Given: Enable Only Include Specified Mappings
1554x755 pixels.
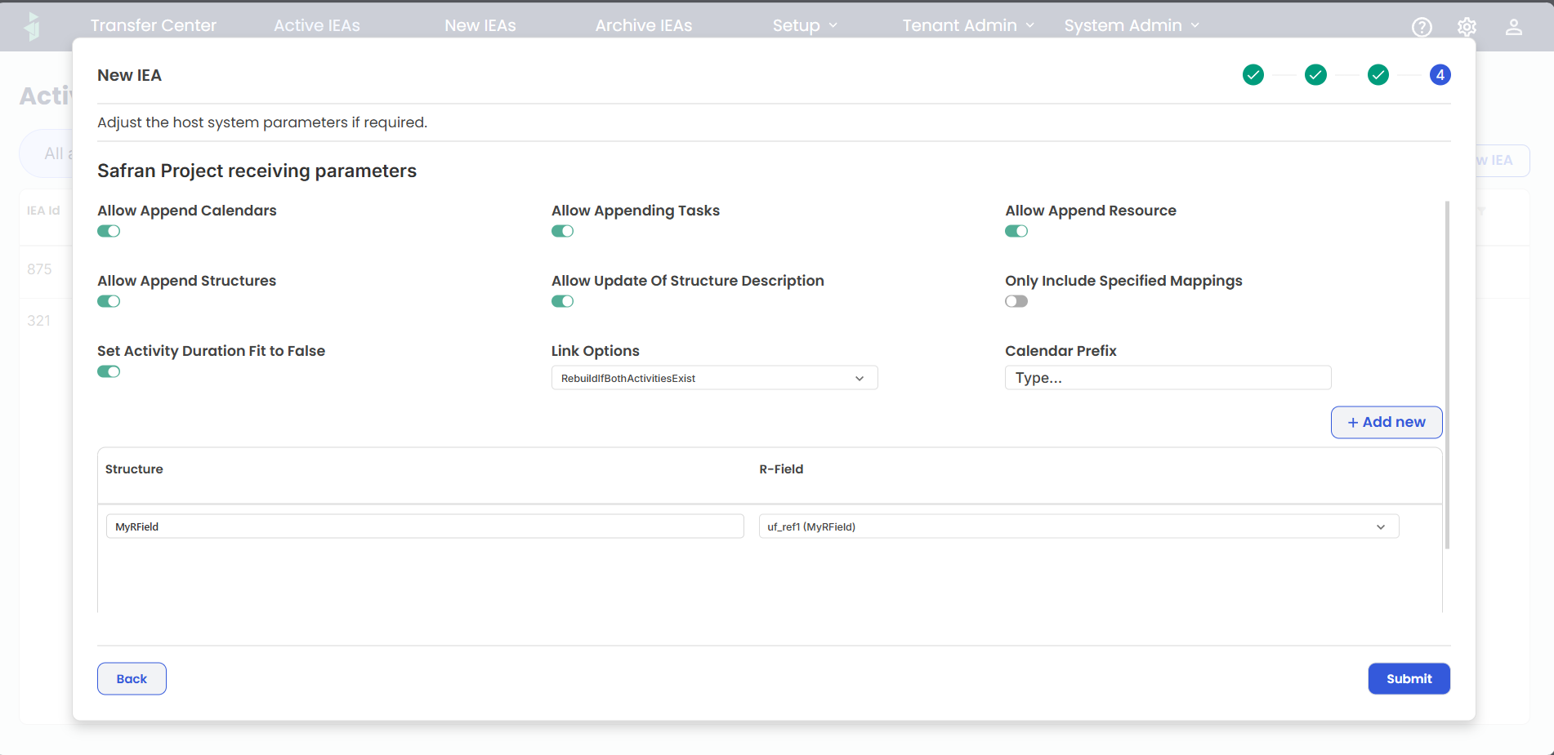Looking at the screenshot, I should coord(1016,301).
